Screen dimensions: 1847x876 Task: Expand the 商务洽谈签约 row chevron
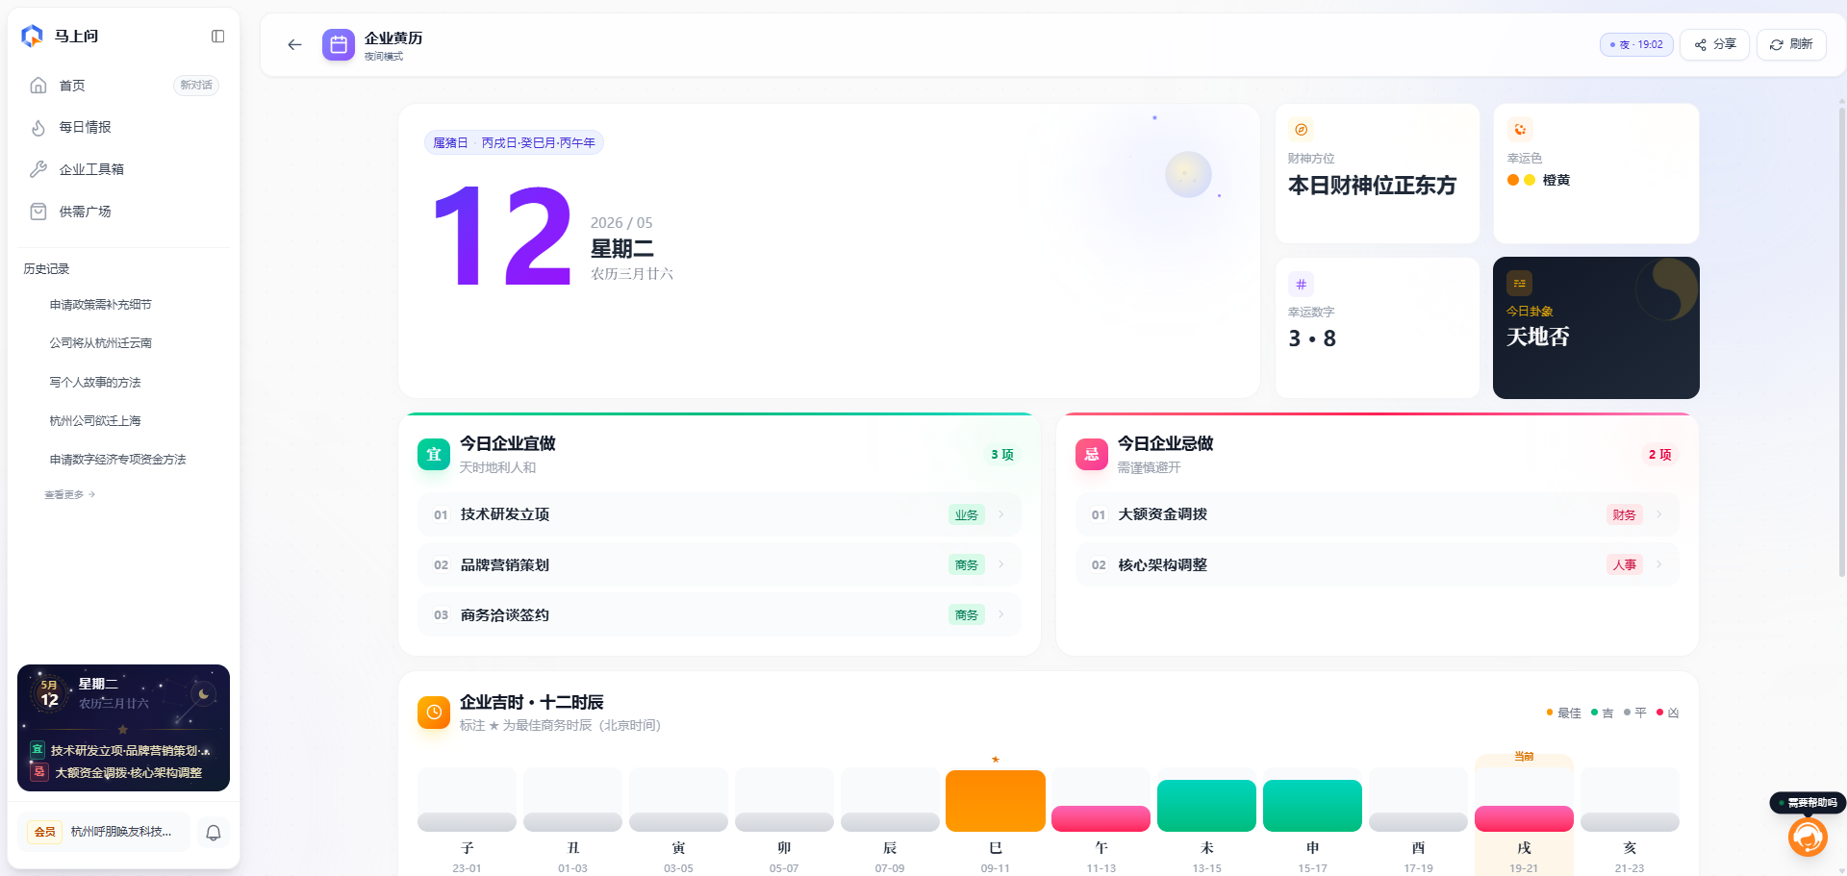[1001, 614]
